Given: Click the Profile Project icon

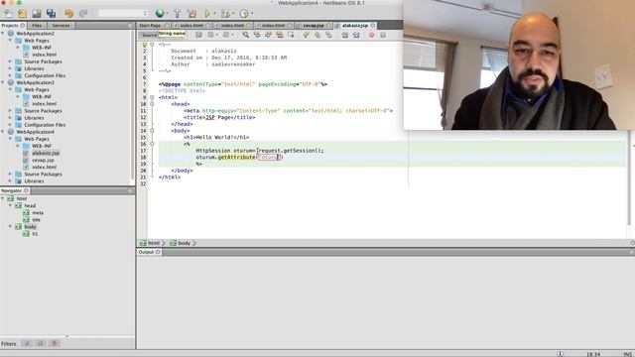Looking at the screenshot, I should point(244,13).
